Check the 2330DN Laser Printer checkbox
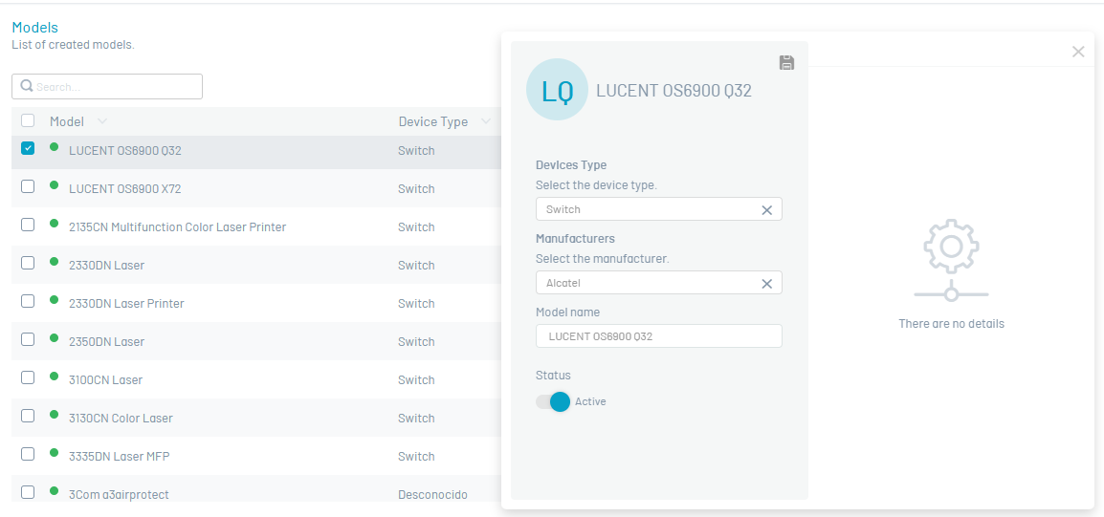 [x=28, y=301]
